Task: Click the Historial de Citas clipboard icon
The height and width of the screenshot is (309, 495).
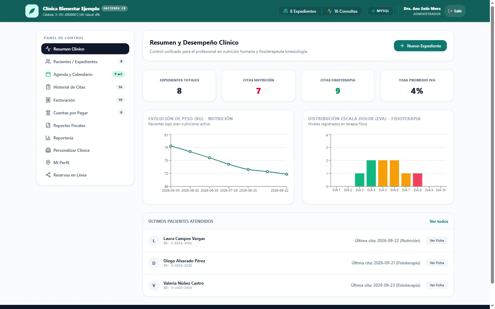Action: pyautogui.click(x=48, y=87)
